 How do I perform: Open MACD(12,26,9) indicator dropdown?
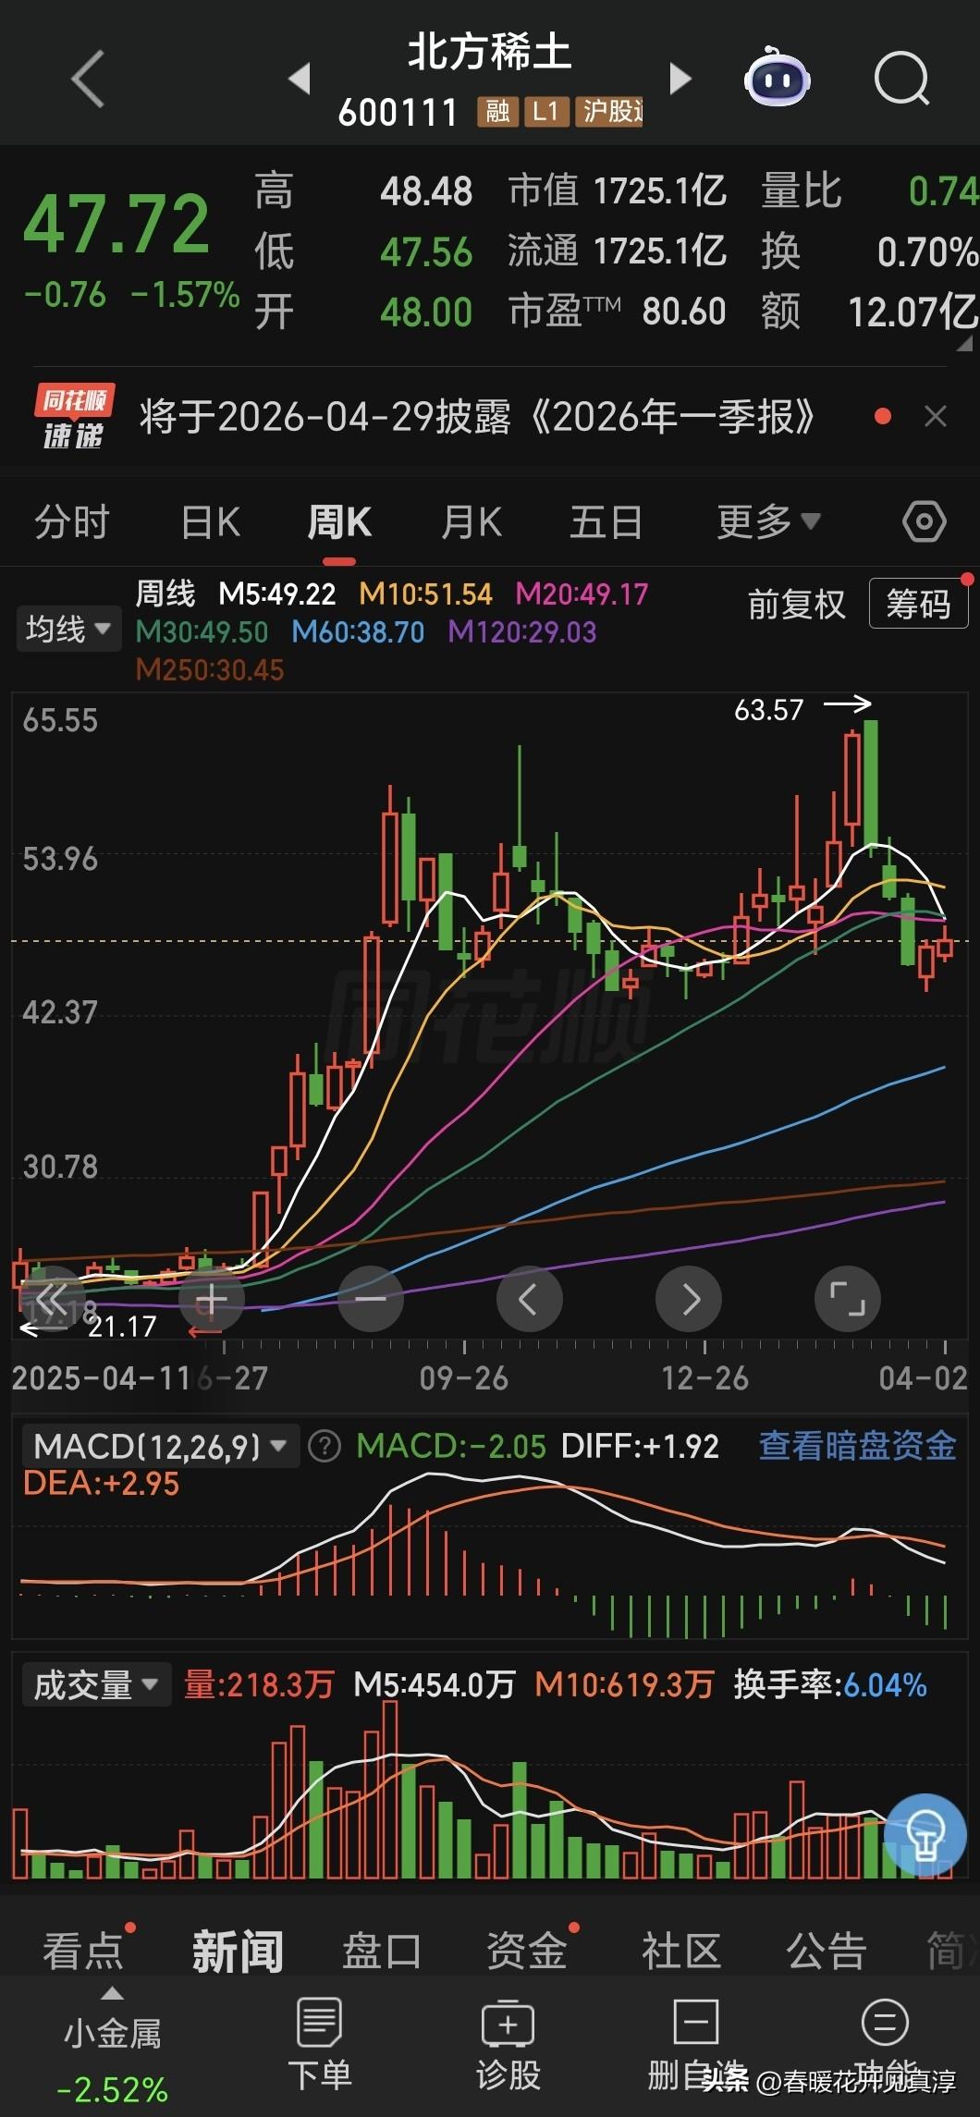tap(160, 1446)
